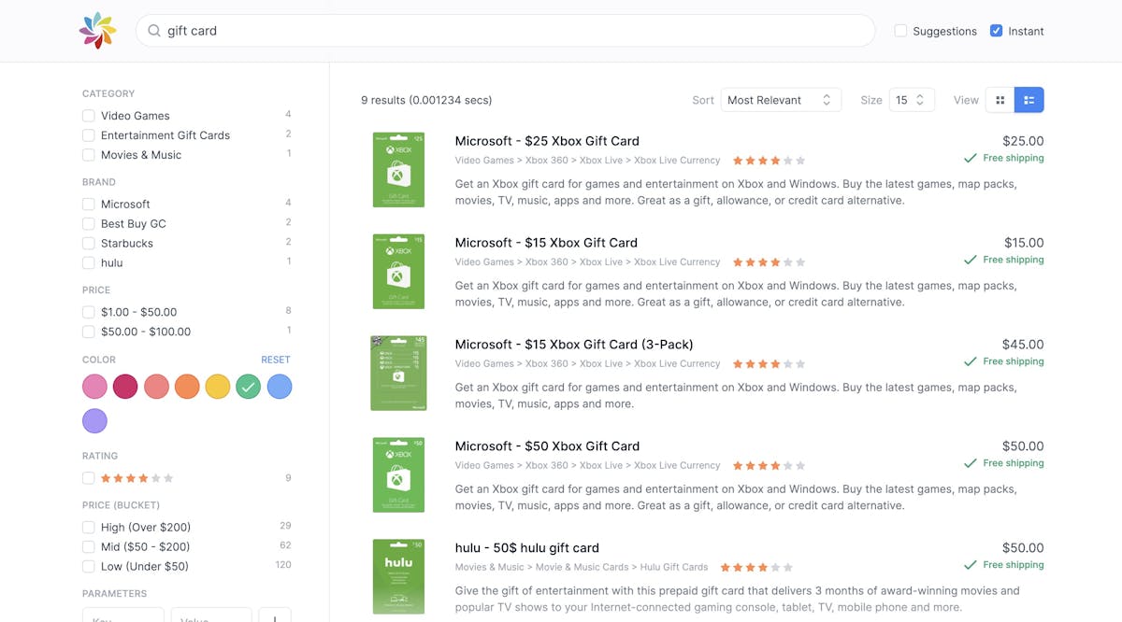Click the 9 results count text

pos(426,100)
